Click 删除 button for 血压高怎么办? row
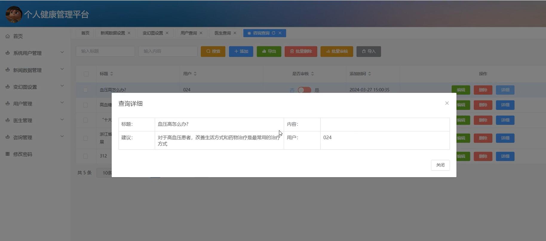This screenshot has width=546, height=241. [x=483, y=90]
